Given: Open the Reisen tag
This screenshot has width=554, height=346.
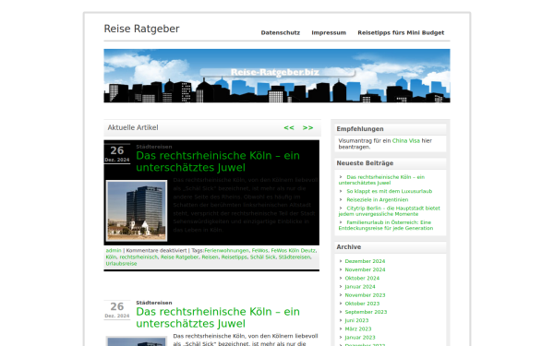Looking at the screenshot, I should [x=210, y=257].
